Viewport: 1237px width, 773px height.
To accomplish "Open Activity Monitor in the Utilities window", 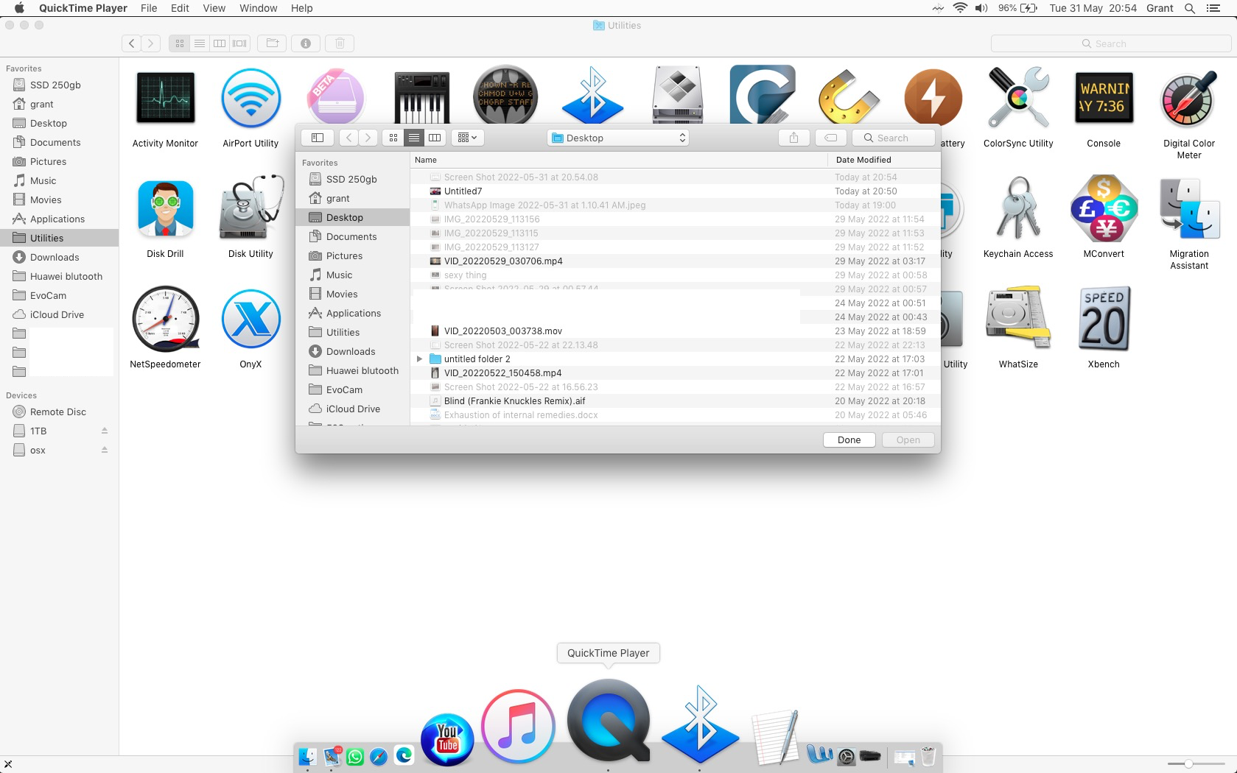I will pyautogui.click(x=165, y=99).
